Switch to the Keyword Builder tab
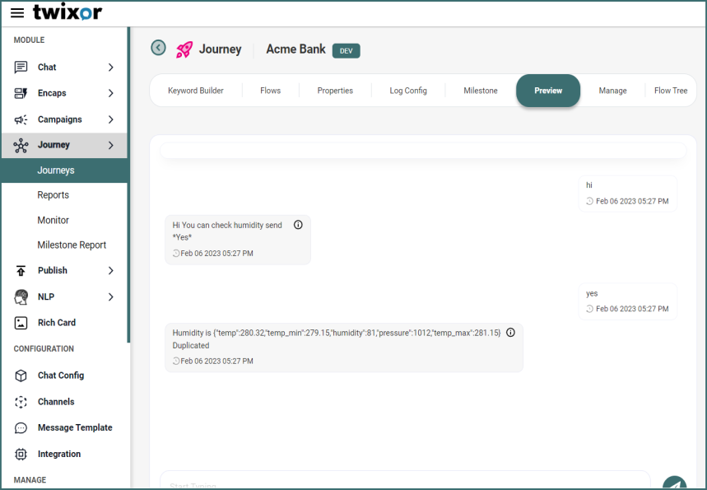Image resolution: width=707 pixels, height=490 pixels. (x=196, y=91)
